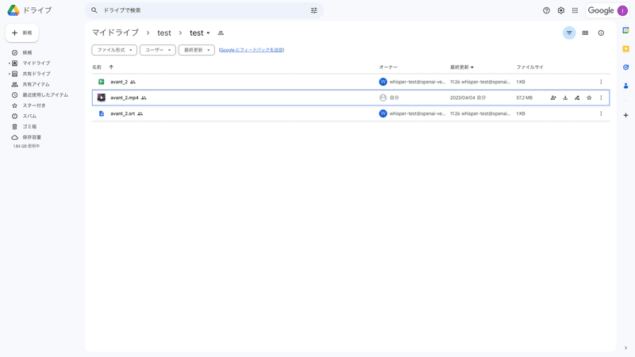Image resolution: width=635 pixels, height=357 pixels.
Task: Open スター付き in sidebar
Action: tap(34, 106)
